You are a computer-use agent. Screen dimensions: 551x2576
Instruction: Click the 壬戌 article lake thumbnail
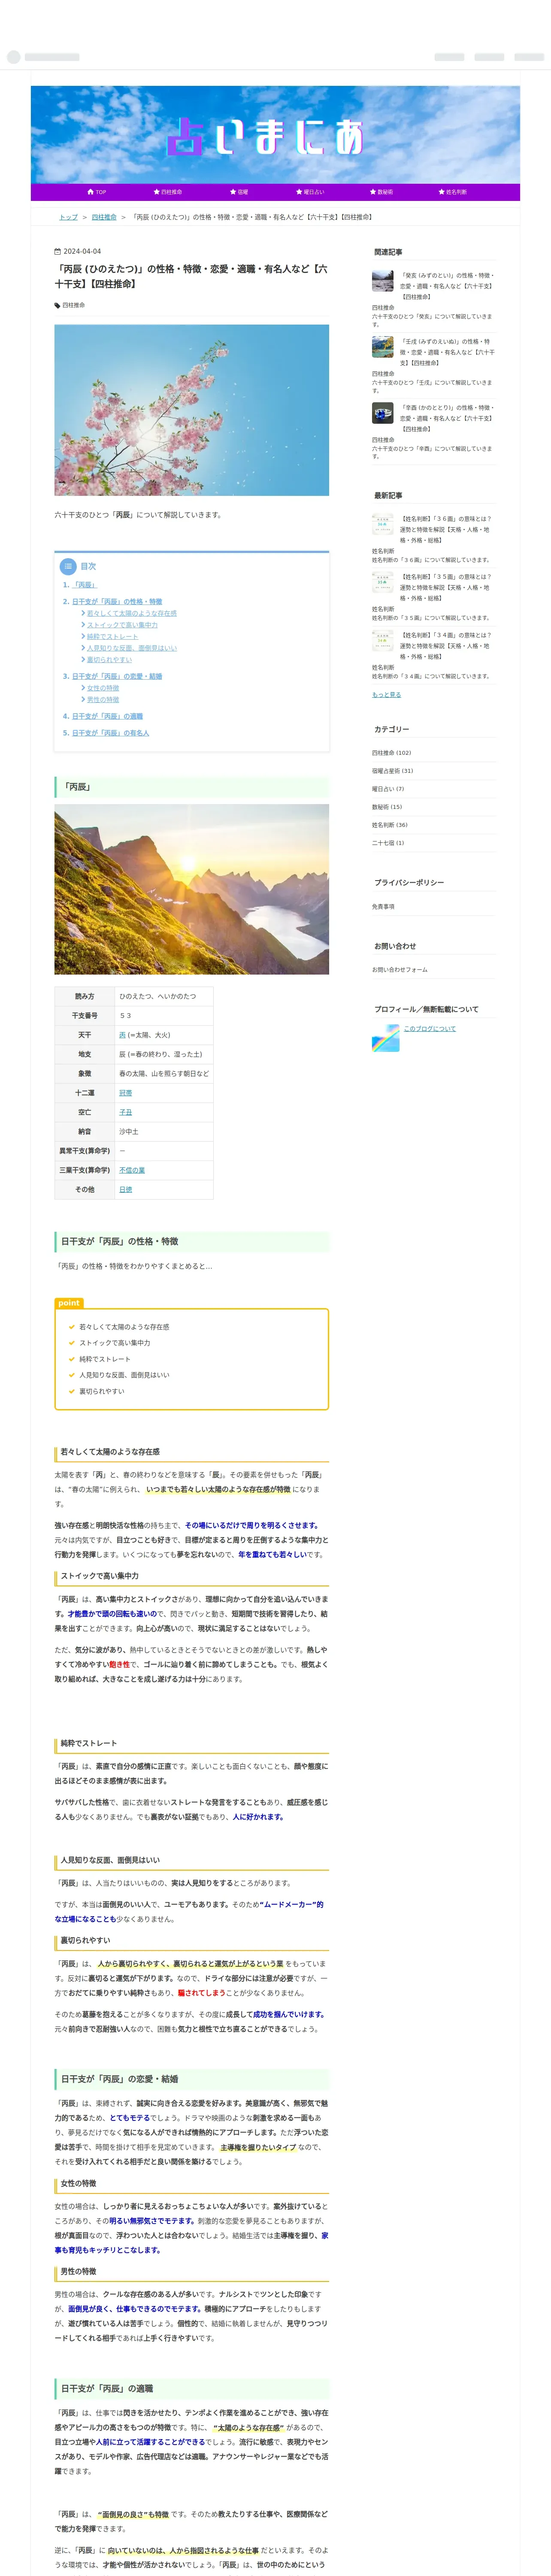[x=383, y=347]
